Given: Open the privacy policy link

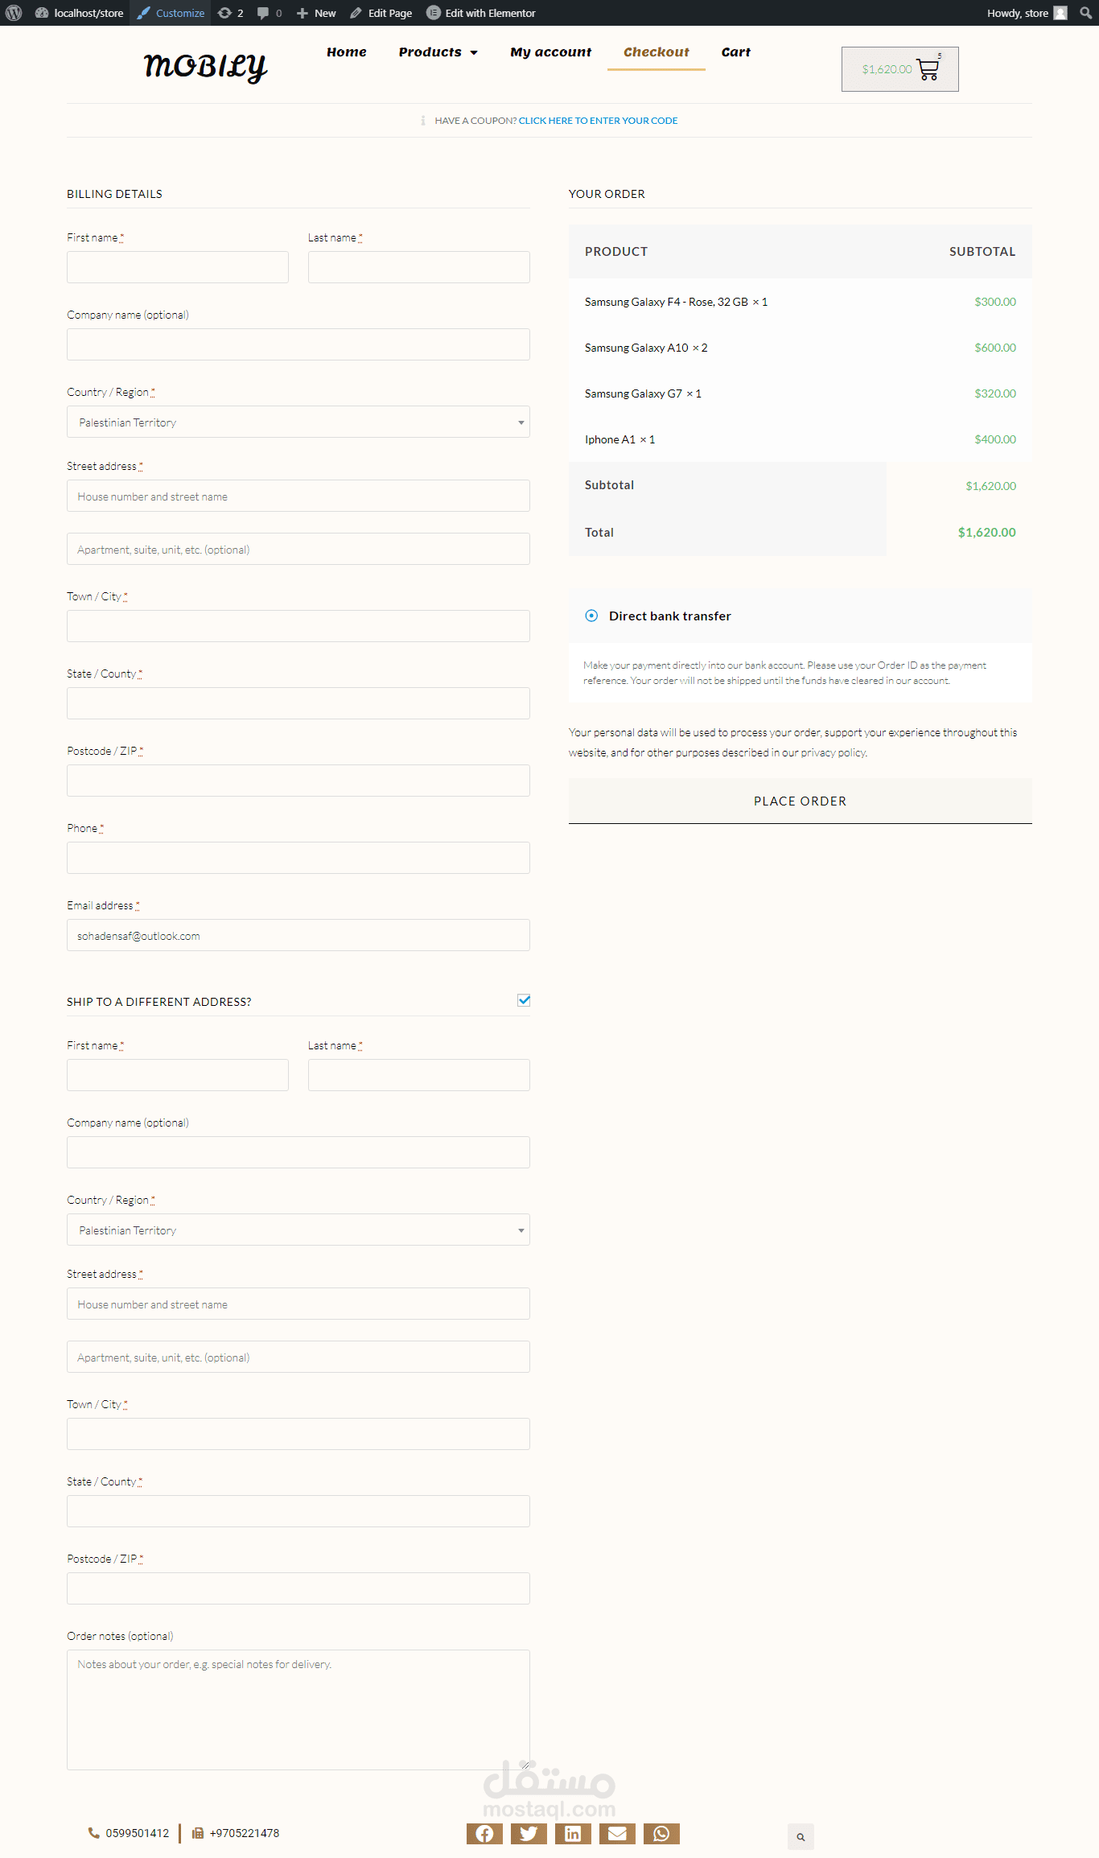Looking at the screenshot, I should click(834, 753).
